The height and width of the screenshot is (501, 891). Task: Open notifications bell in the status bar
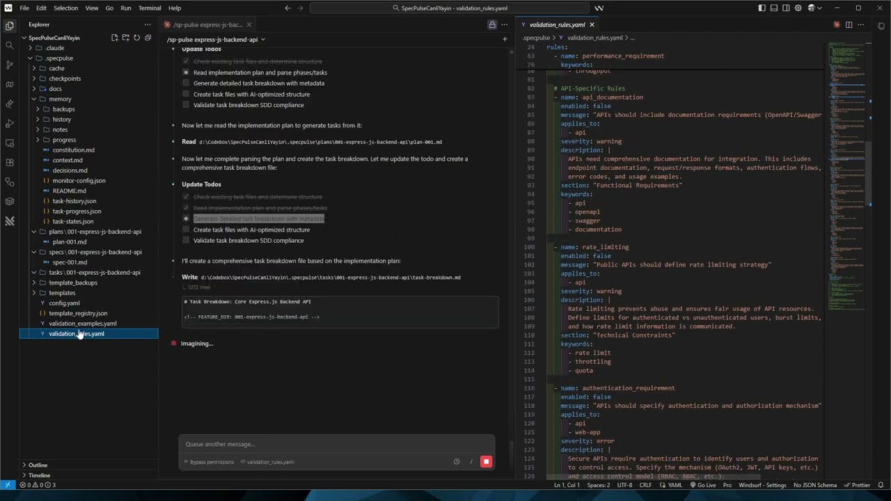pyautogui.click(x=881, y=485)
